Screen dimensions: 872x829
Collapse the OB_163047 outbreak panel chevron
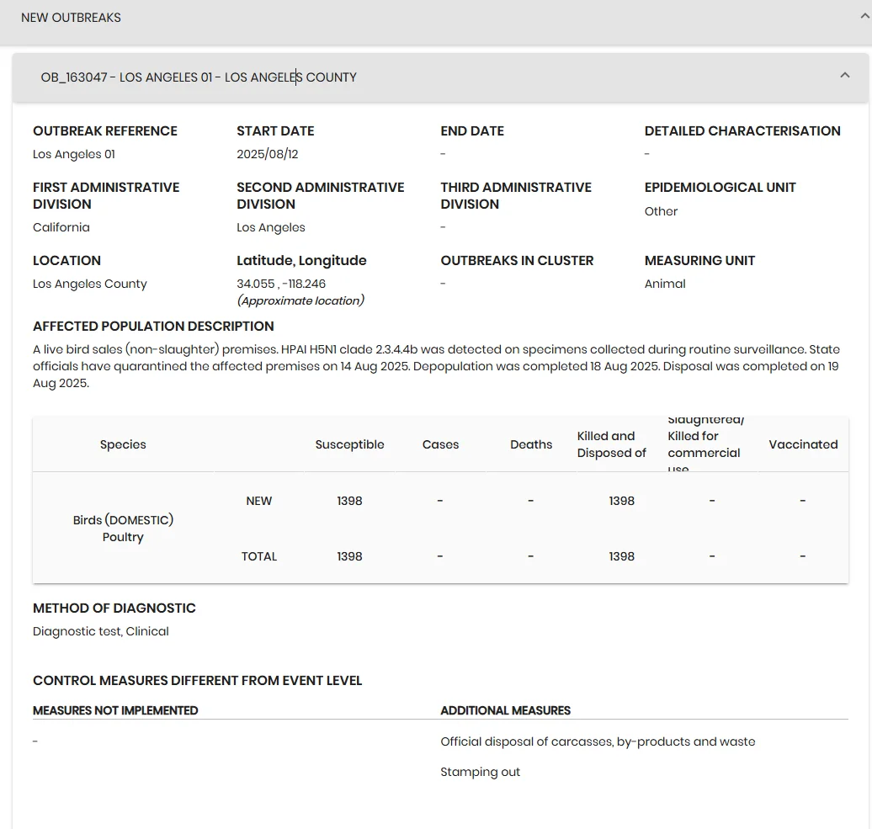tap(845, 75)
